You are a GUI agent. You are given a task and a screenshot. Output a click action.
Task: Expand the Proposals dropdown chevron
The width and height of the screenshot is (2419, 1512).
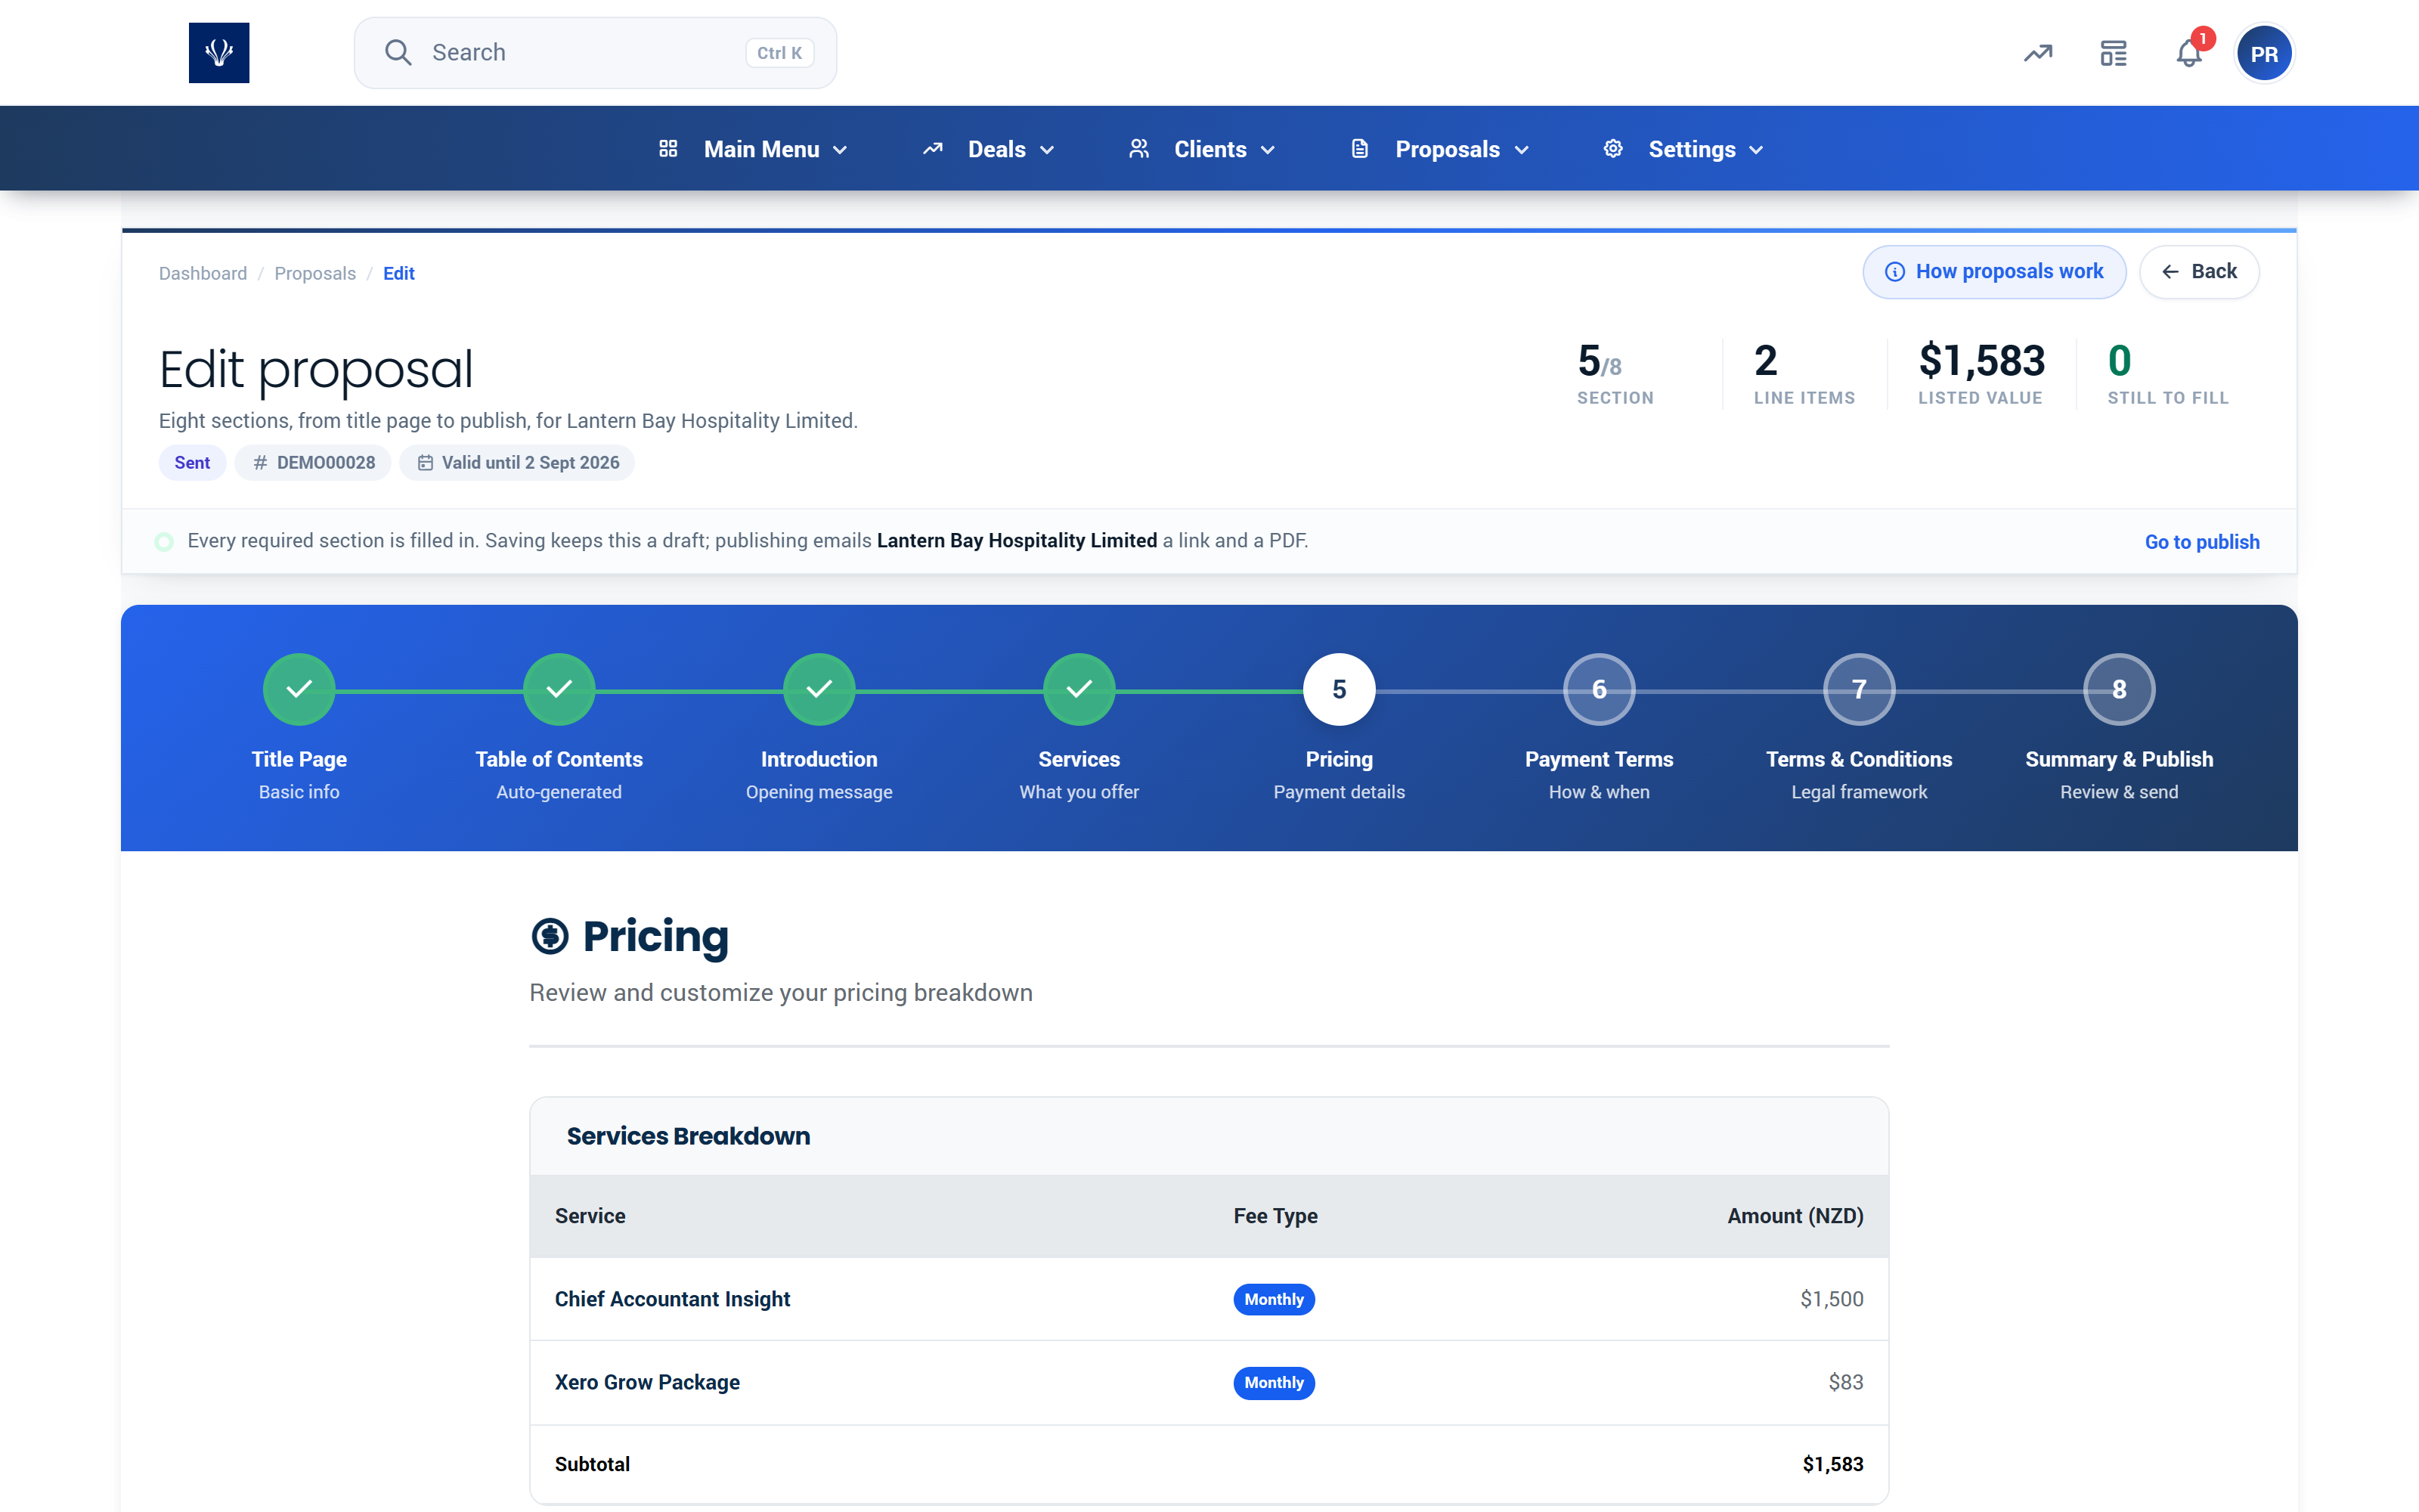(1522, 150)
